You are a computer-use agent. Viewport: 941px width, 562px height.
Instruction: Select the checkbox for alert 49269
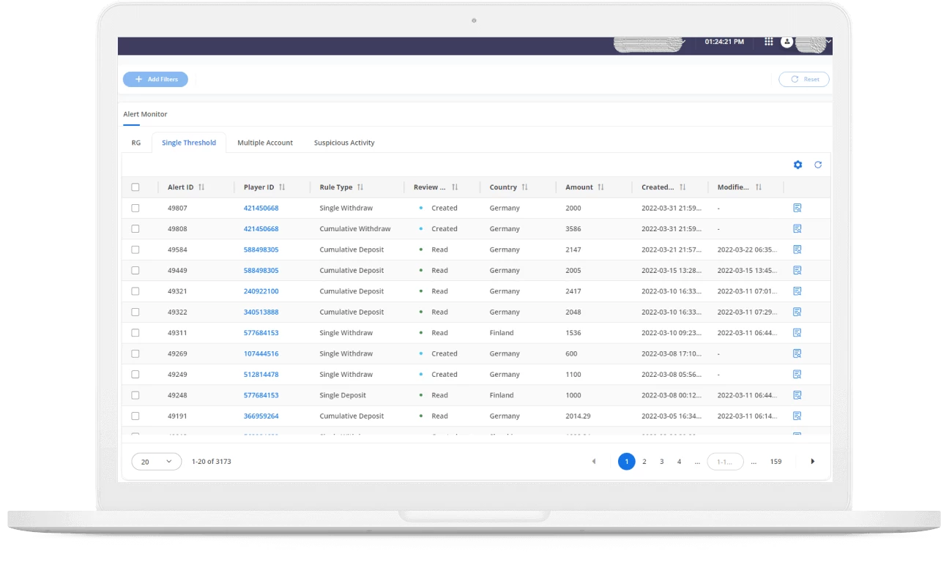click(135, 353)
